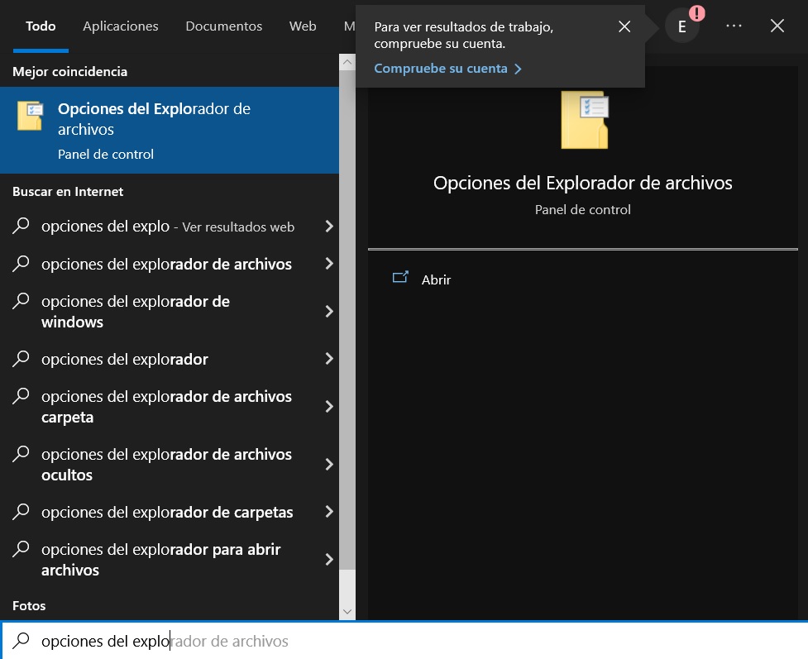The width and height of the screenshot is (808, 659).
Task: Click the magnifier icon in search box
Action: click(x=22, y=641)
